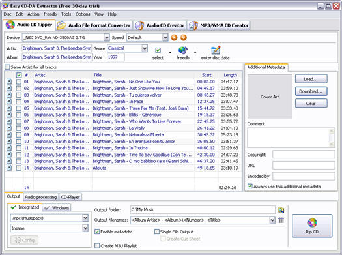Open the .mpc Musepack format dropdown
Viewport: 342px width, 255px height.
pos(85,218)
